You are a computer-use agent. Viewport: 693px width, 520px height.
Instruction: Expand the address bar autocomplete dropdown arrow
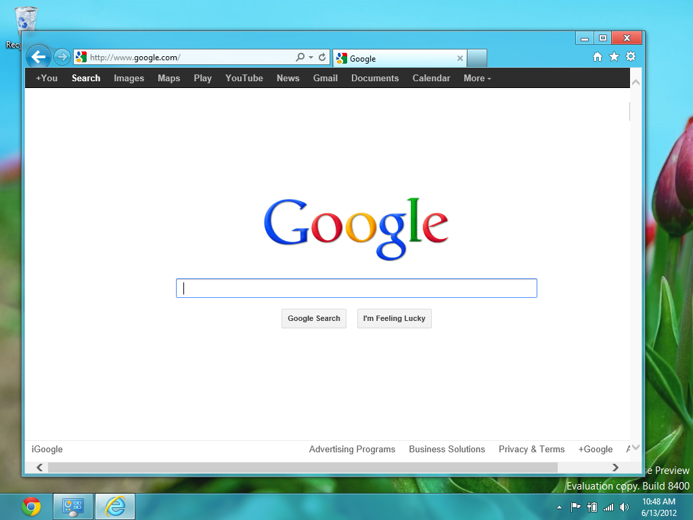311,58
